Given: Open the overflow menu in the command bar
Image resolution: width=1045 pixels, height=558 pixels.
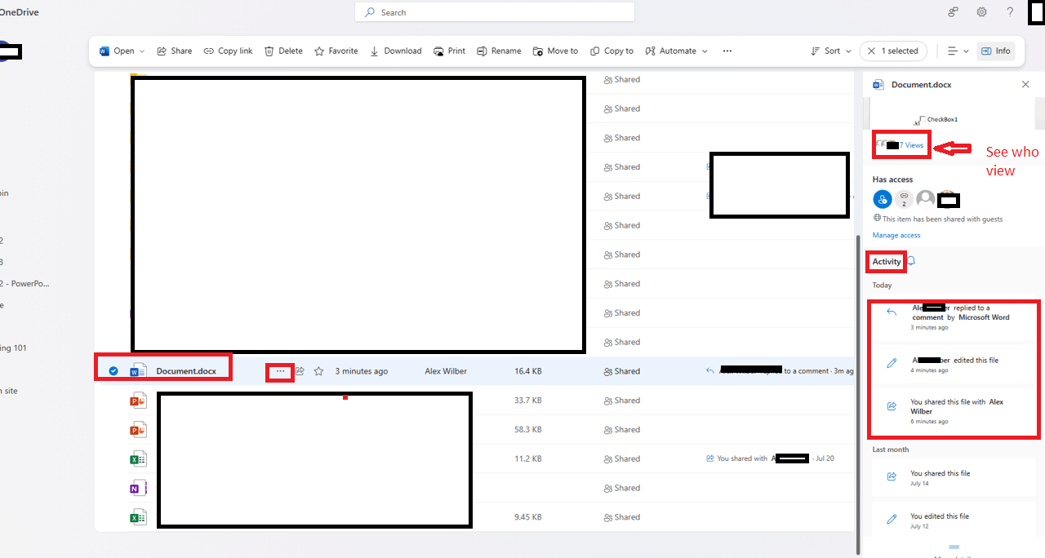Looking at the screenshot, I should pyautogui.click(x=727, y=51).
